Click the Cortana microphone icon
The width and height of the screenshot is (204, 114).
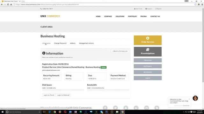click(40, 112)
